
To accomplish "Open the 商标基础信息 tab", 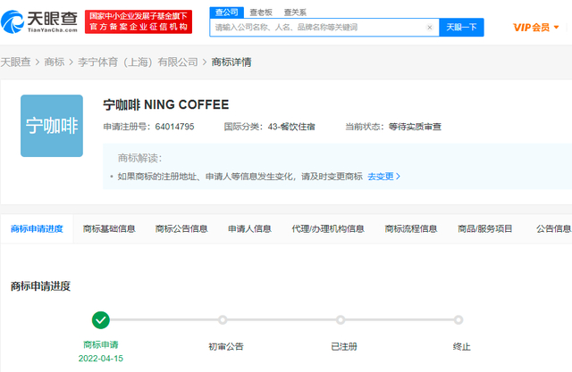I will (109, 229).
